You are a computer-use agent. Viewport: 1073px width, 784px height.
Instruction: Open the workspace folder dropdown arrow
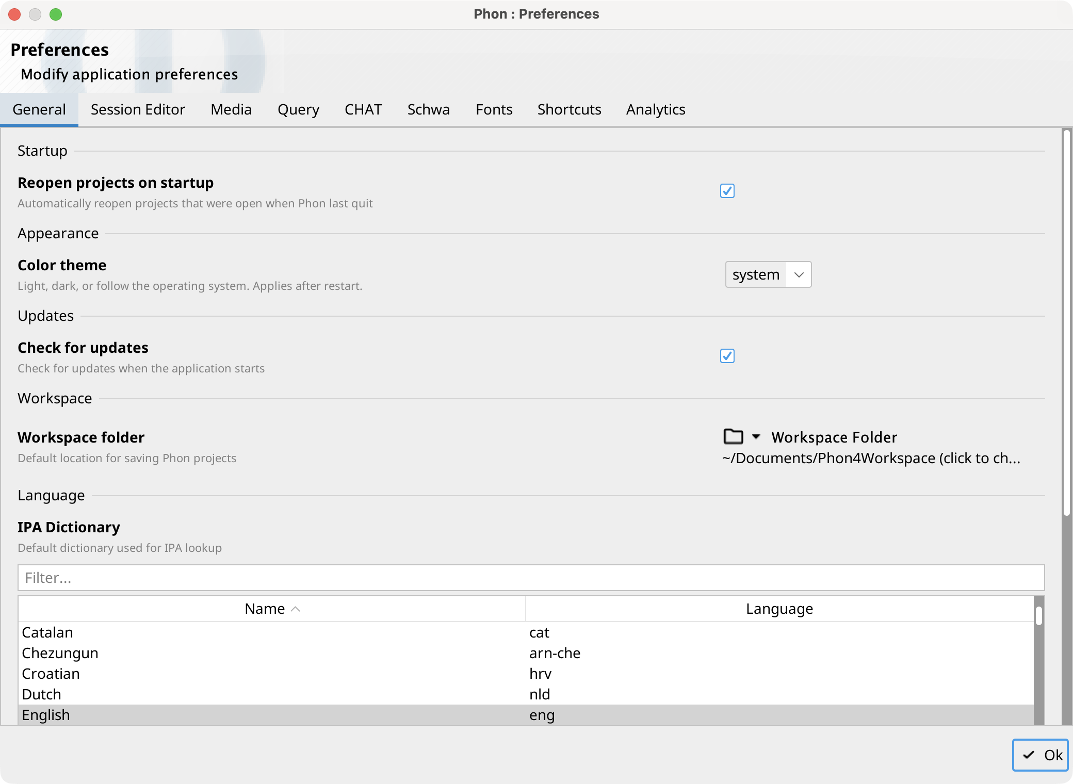tap(756, 437)
